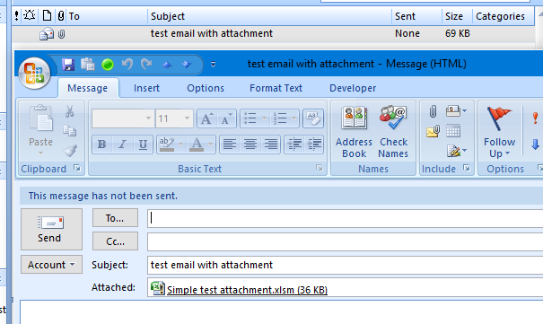The height and width of the screenshot is (324, 543).
Task: Save the message using the floppy disk icon
Action: click(x=68, y=65)
